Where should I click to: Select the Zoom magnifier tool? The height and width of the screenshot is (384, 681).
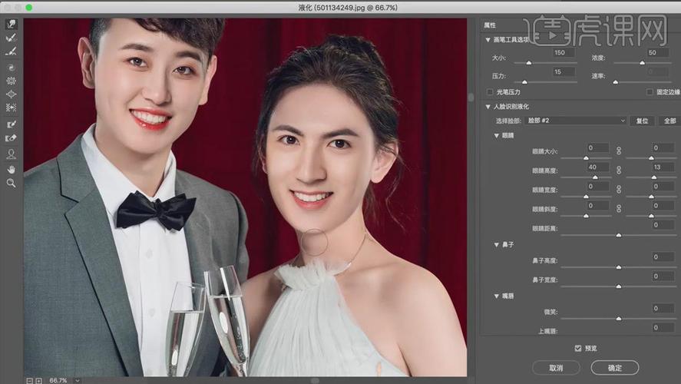coord(12,184)
